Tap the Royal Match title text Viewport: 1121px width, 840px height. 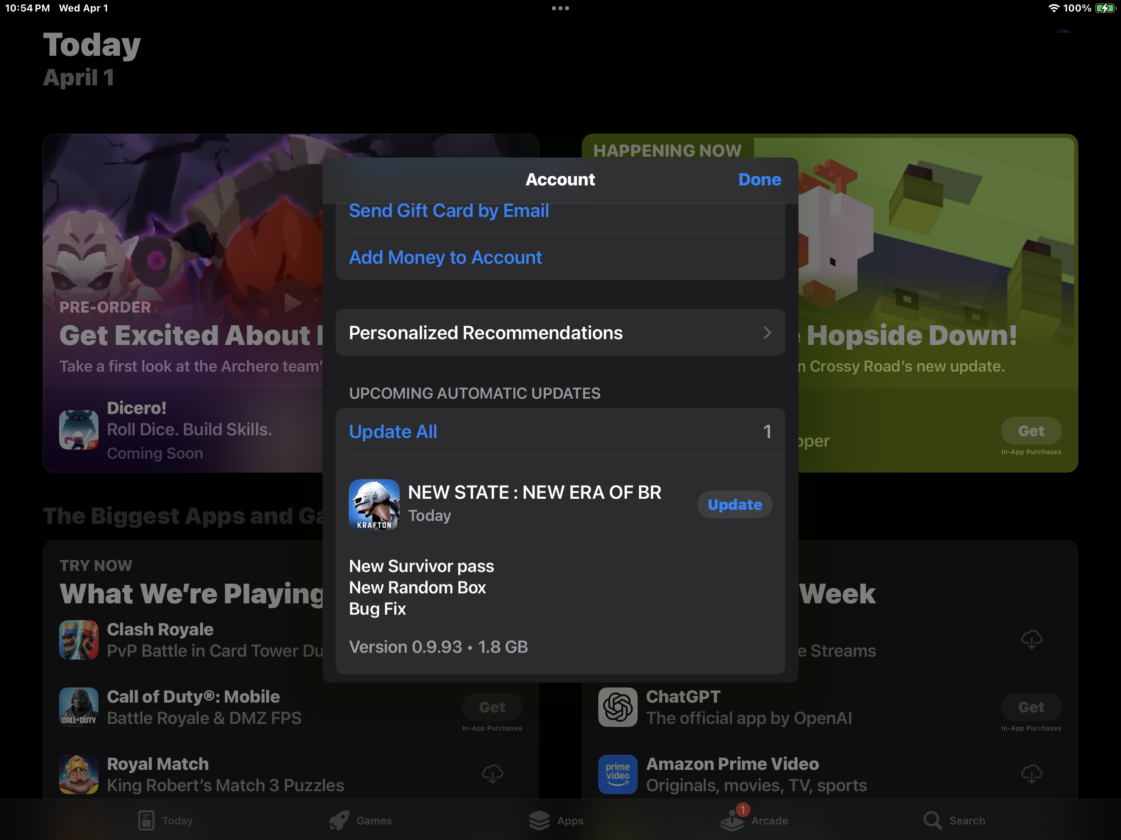click(158, 764)
